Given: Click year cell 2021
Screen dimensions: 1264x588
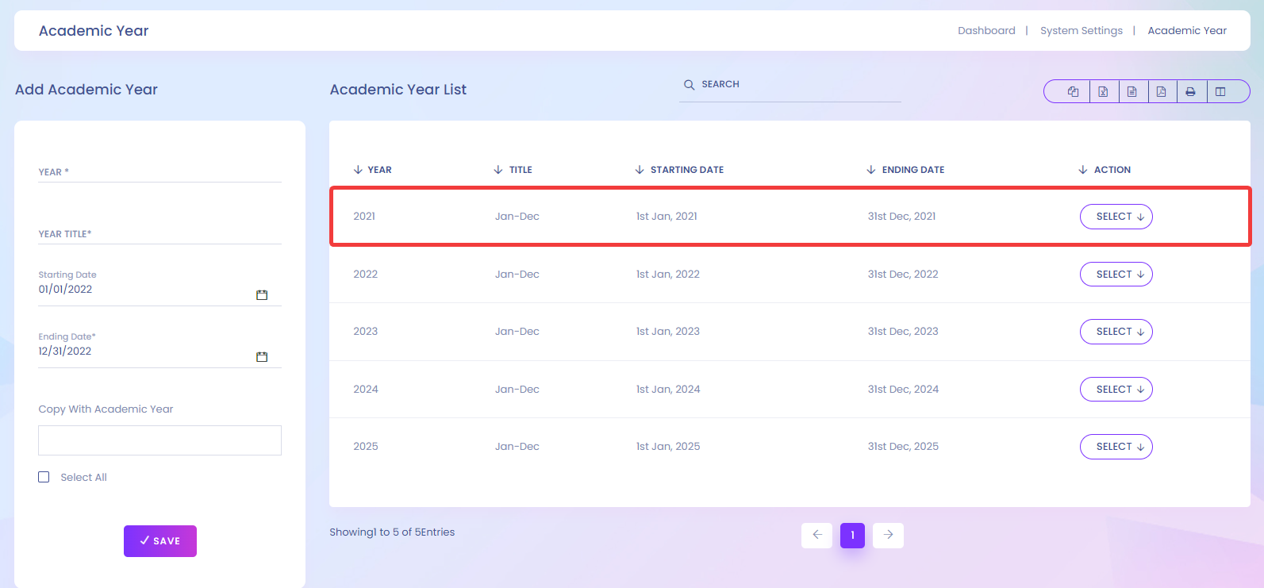Looking at the screenshot, I should tap(364, 216).
